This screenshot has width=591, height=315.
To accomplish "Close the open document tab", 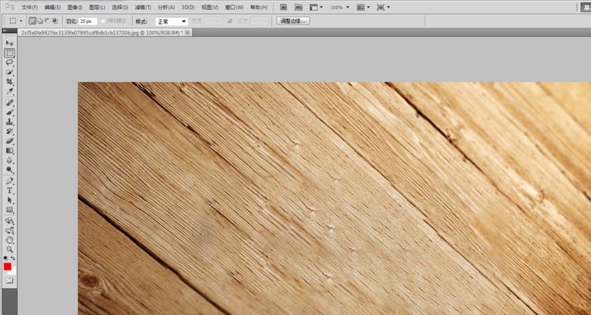I will tap(187, 32).
